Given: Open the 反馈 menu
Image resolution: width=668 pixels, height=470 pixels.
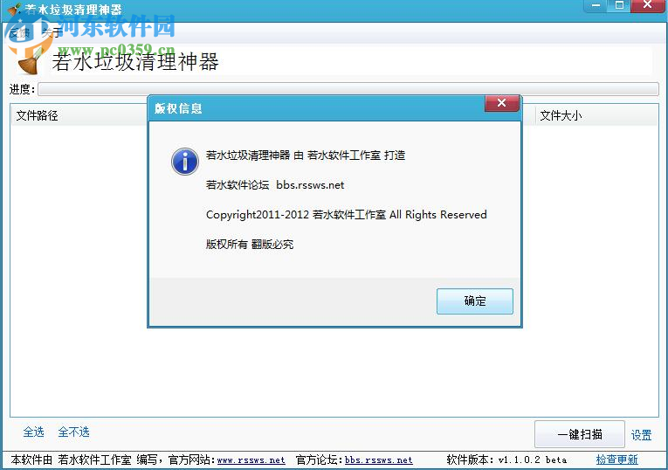Looking at the screenshot, I should pyautogui.click(x=19, y=32).
